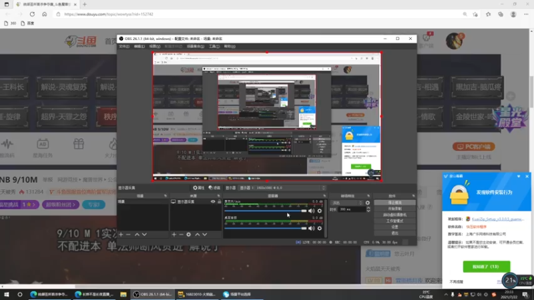Add a new scene with plus icon

121,235
